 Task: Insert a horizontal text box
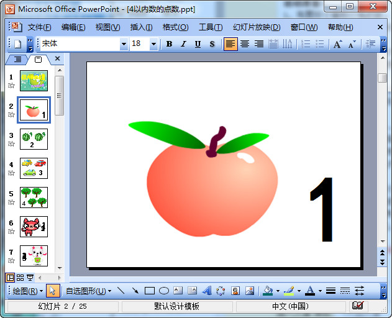click(178, 291)
